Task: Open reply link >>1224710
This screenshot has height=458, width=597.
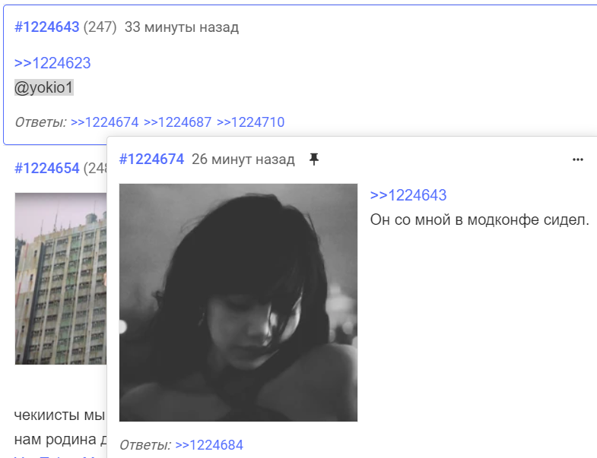Action: point(250,122)
